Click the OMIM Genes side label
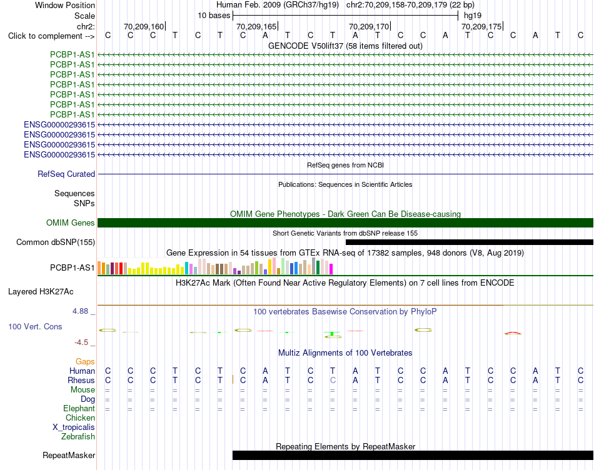This screenshot has height=470, width=594. (70, 222)
